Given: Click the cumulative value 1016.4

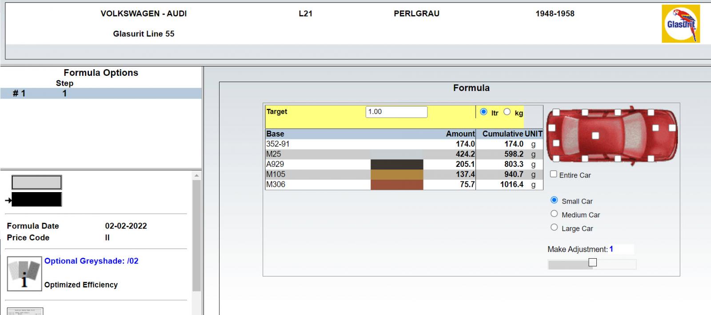Looking at the screenshot, I should tap(512, 185).
